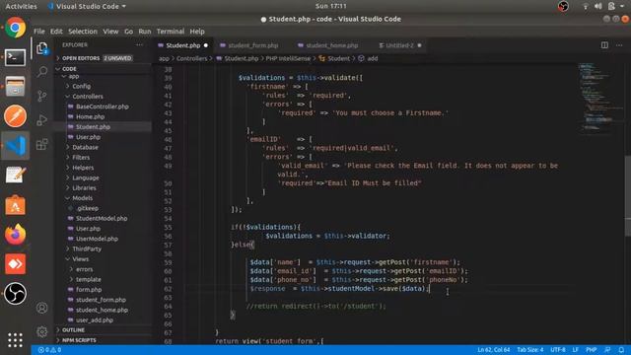
Task: Collapse the Models folder
Action: (103, 198)
